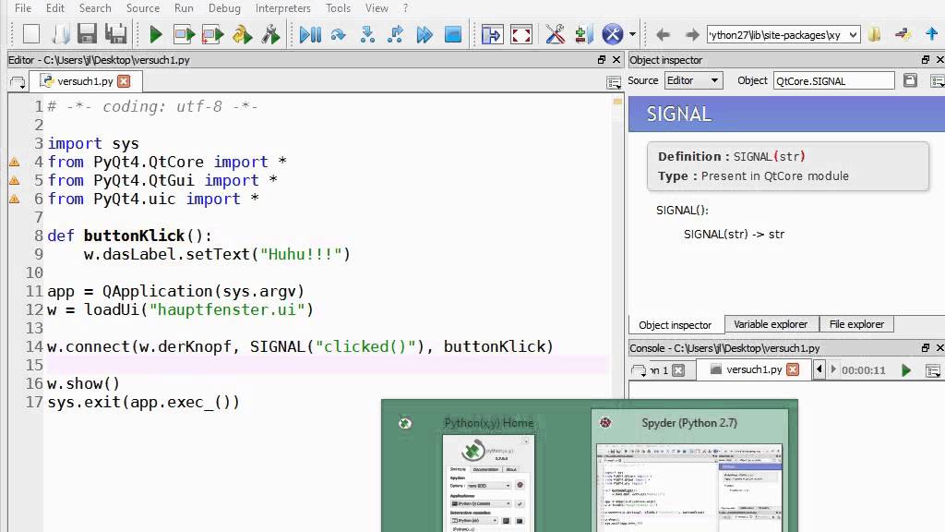The image size is (945, 532).
Task: Edit the Object field QtCore.SIGNAL
Action: click(x=833, y=81)
